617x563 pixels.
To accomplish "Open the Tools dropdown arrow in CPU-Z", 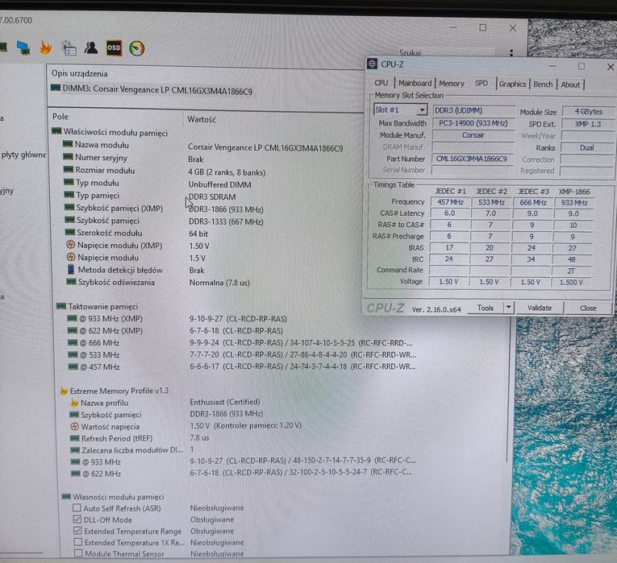I will [508, 307].
